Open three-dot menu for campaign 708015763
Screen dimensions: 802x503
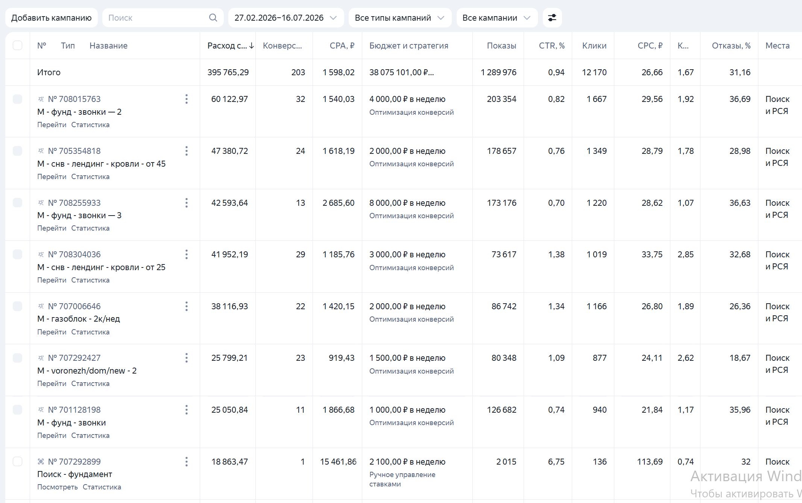pyautogui.click(x=186, y=99)
